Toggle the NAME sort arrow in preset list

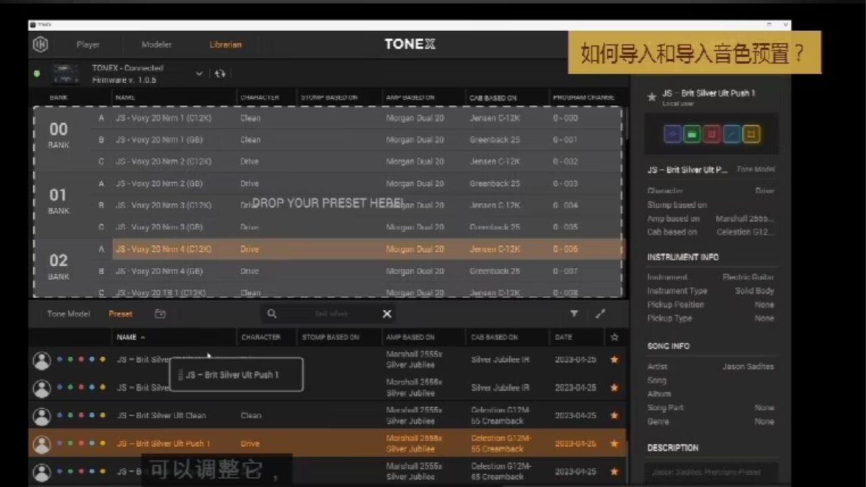[143, 338]
